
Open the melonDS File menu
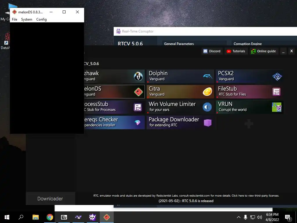(x=15, y=19)
